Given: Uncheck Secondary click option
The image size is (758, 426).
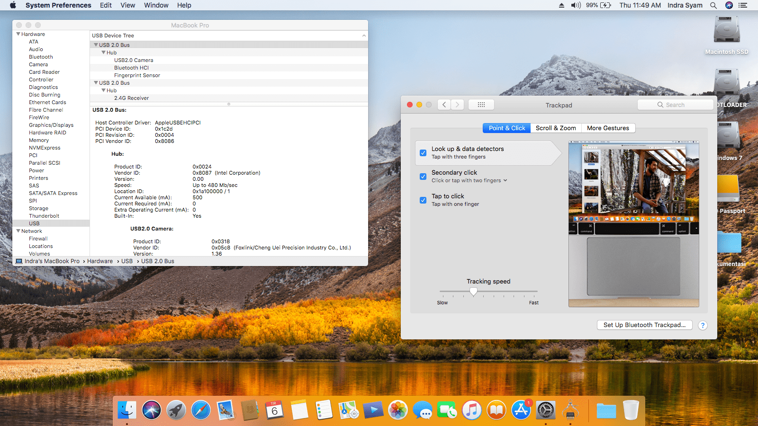Looking at the screenshot, I should point(423,177).
